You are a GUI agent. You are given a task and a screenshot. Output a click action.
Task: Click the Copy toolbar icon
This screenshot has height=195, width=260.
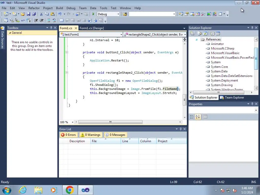(47, 14)
